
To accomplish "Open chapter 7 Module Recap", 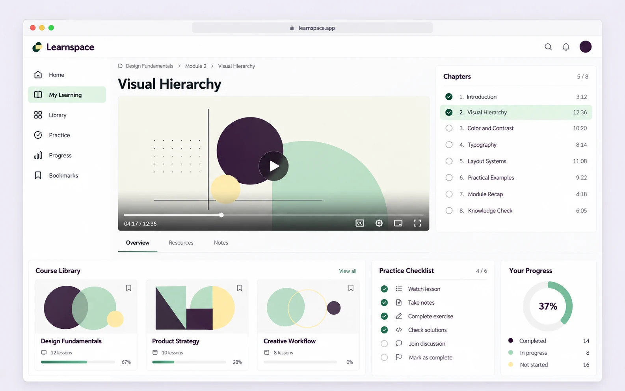I will point(516,194).
